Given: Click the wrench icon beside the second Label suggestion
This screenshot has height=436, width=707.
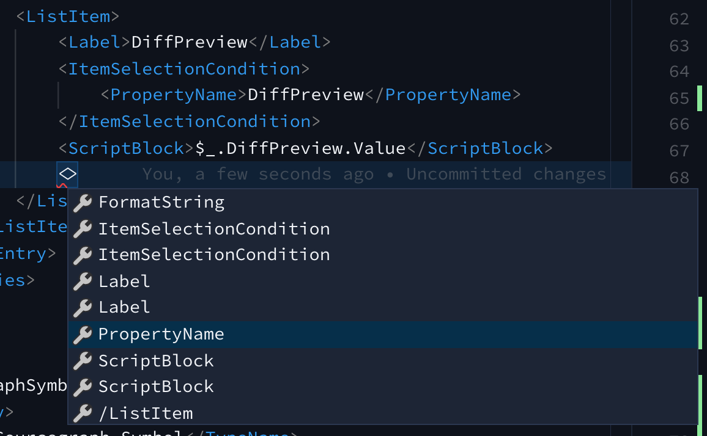Looking at the screenshot, I should [x=82, y=307].
